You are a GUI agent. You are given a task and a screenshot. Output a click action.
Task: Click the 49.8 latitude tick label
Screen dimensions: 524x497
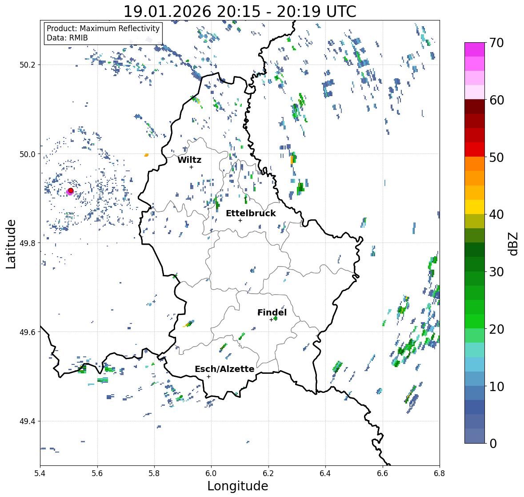click(28, 243)
